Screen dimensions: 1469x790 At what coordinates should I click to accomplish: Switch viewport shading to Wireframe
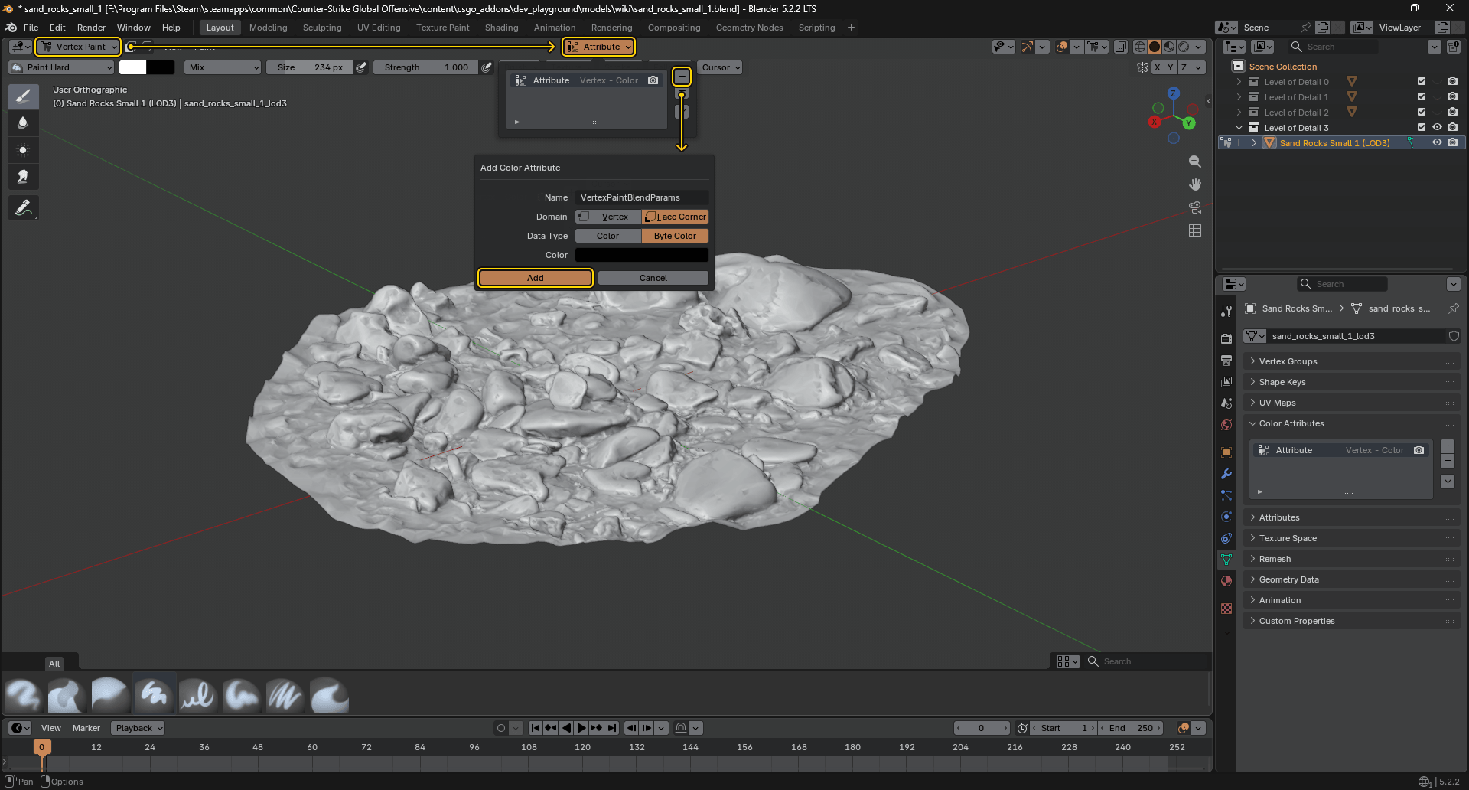1140,47
